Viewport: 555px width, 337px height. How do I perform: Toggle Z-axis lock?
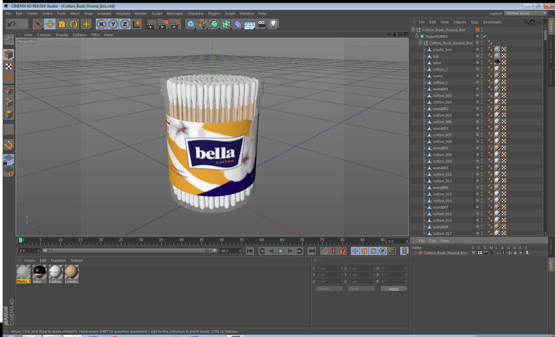[x=125, y=24]
